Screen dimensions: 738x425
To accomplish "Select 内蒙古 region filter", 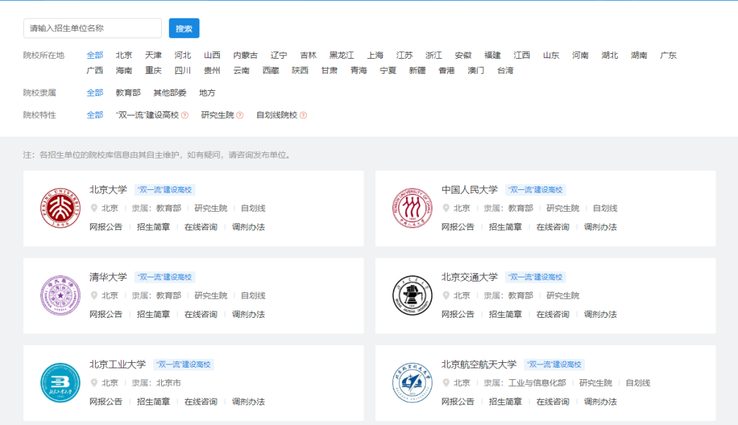I will [246, 55].
